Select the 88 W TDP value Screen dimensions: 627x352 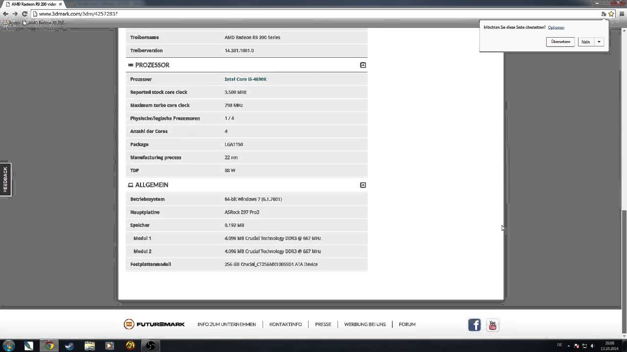(x=230, y=170)
